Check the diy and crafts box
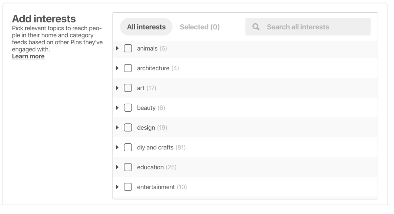Screen dimensions: 394x214 128,147
